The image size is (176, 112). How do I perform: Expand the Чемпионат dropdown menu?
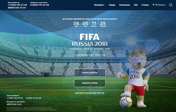[x=99, y=5]
